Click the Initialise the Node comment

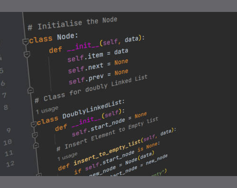click(x=72, y=24)
